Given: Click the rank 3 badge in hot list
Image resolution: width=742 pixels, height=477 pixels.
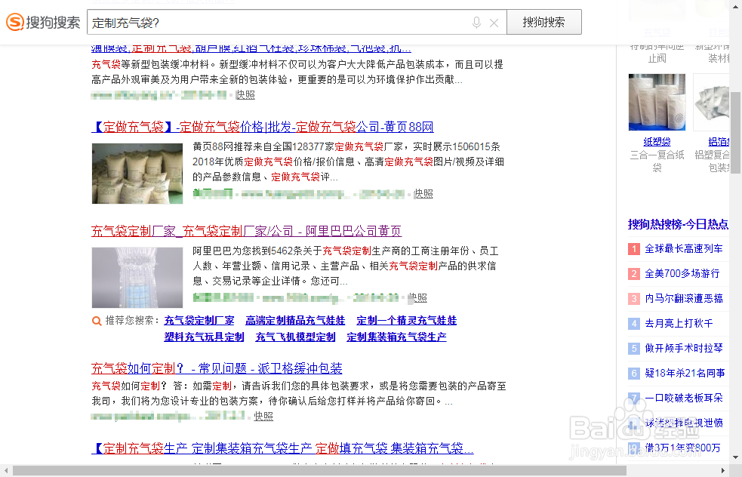Looking at the screenshot, I should click(x=633, y=299).
